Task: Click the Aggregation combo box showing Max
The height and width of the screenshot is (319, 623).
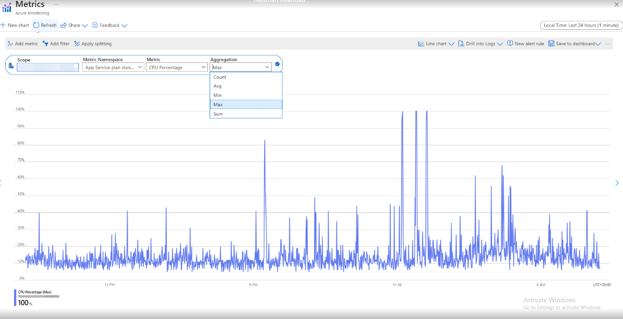Action: (240, 67)
